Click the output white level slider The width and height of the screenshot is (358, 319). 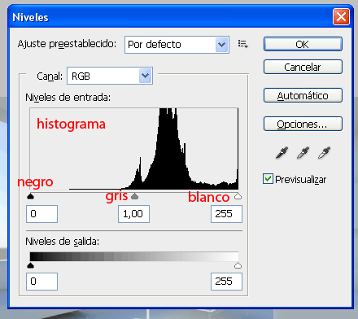[238, 265]
